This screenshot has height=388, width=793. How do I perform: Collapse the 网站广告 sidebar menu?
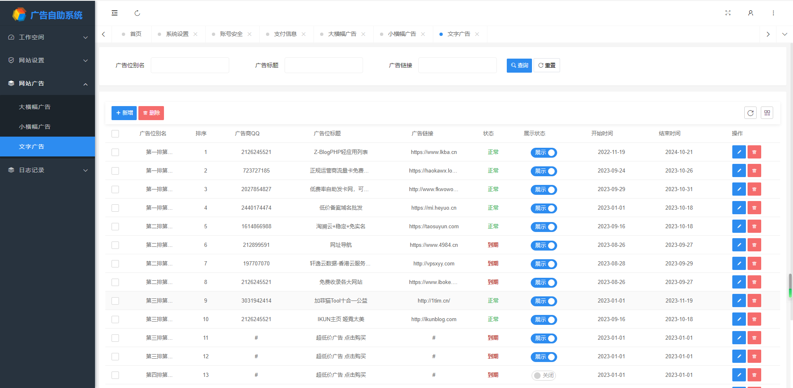click(x=47, y=83)
